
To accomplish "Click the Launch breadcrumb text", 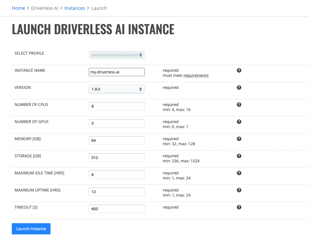I will point(99,8).
